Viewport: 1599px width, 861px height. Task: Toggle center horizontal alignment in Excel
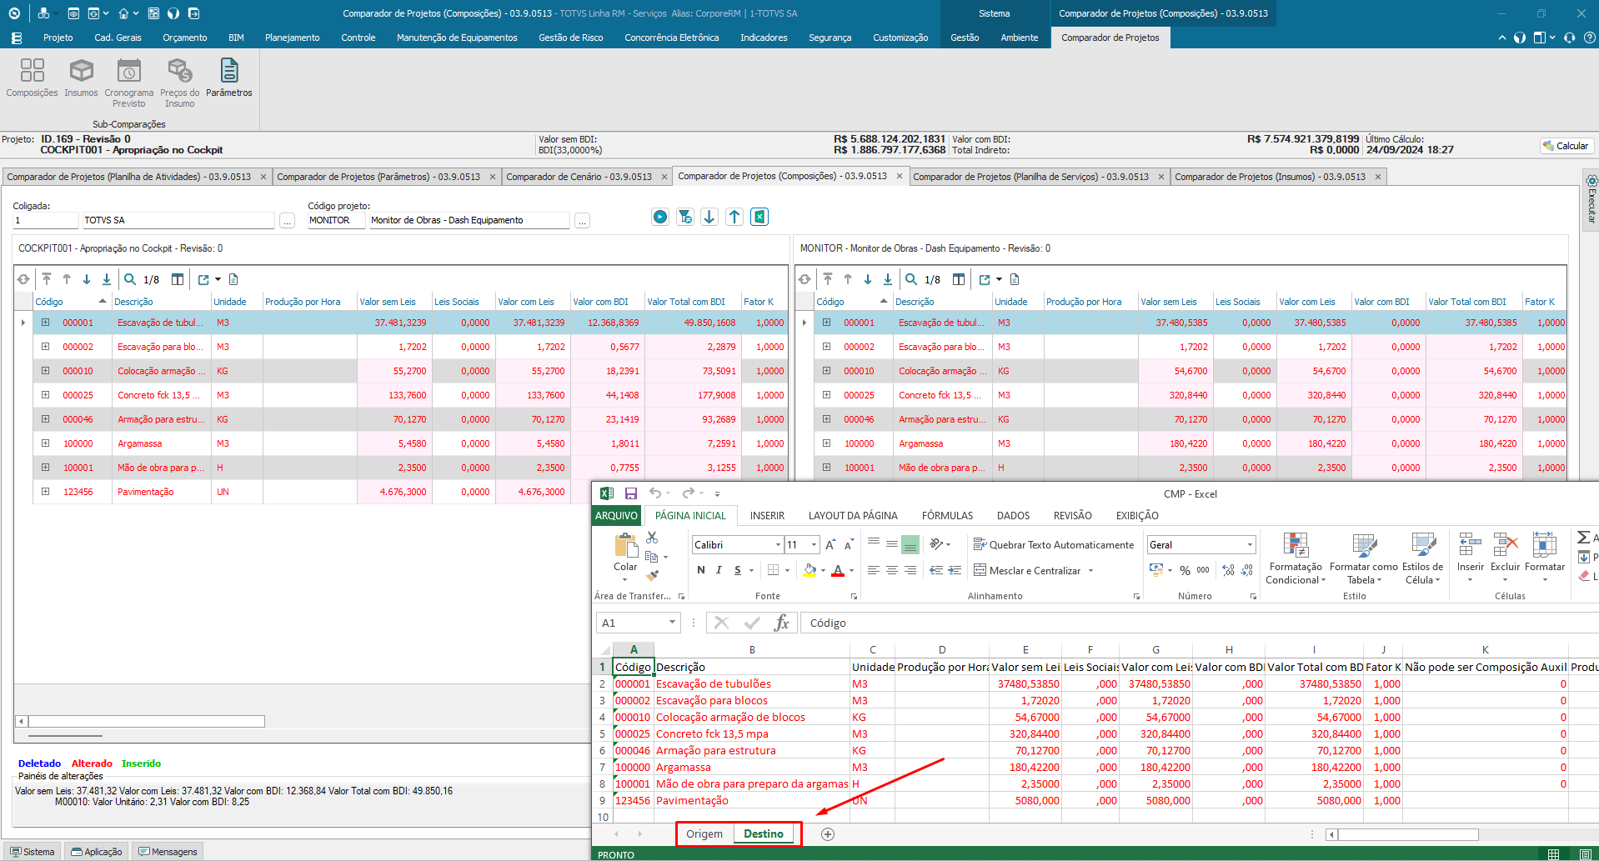tap(892, 570)
